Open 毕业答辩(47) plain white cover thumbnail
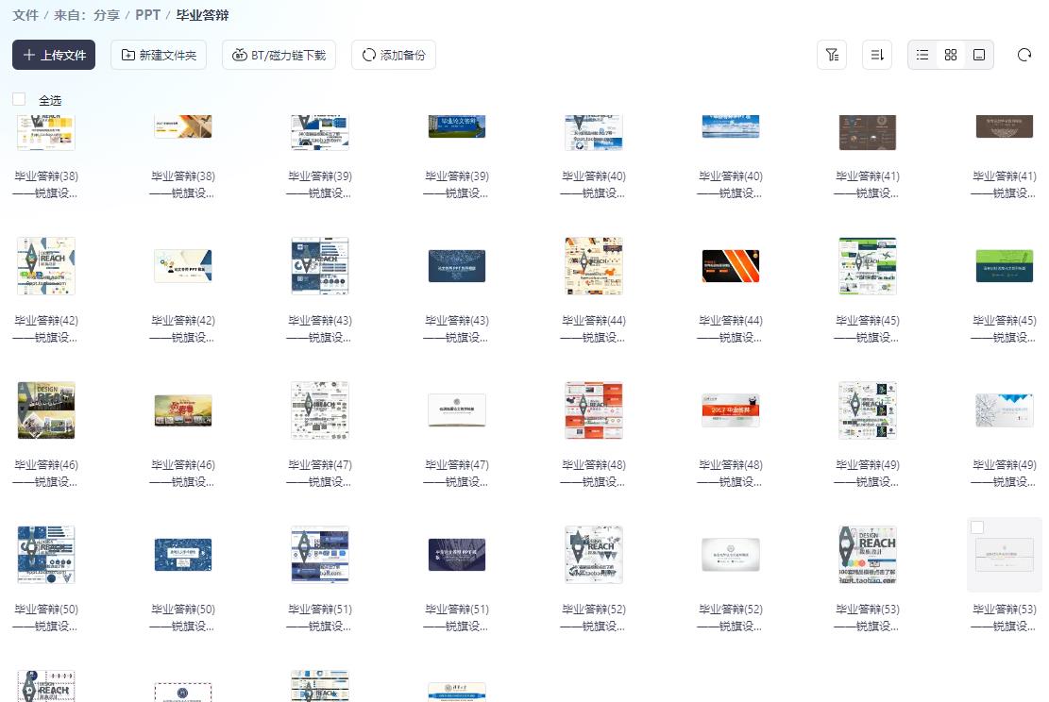This screenshot has height=702, width=1049. [x=457, y=410]
